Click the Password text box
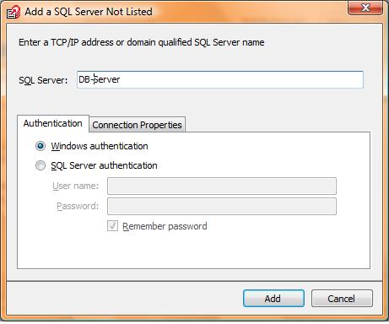Viewport: 389px width, 324px height. [x=222, y=206]
